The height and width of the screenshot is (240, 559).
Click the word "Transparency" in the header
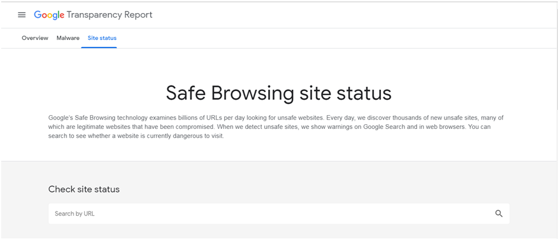[x=94, y=15]
